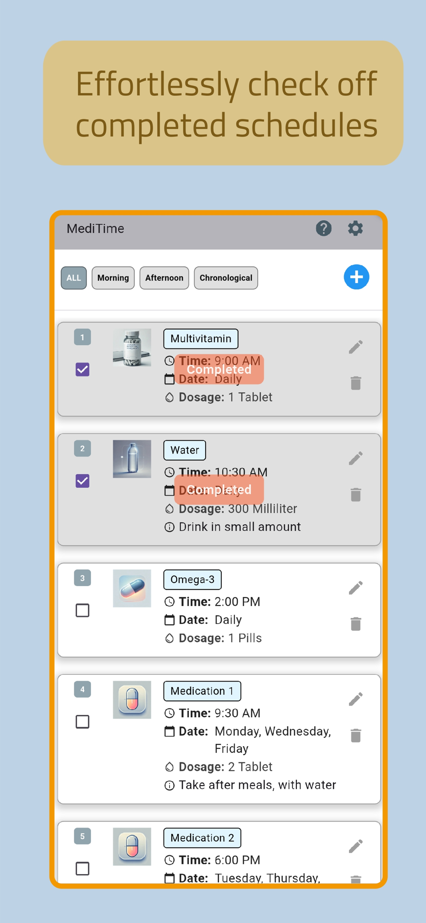Click the text 'Dosage: 2 Tablet'
Screen dimensions: 426x923
coord(225,767)
